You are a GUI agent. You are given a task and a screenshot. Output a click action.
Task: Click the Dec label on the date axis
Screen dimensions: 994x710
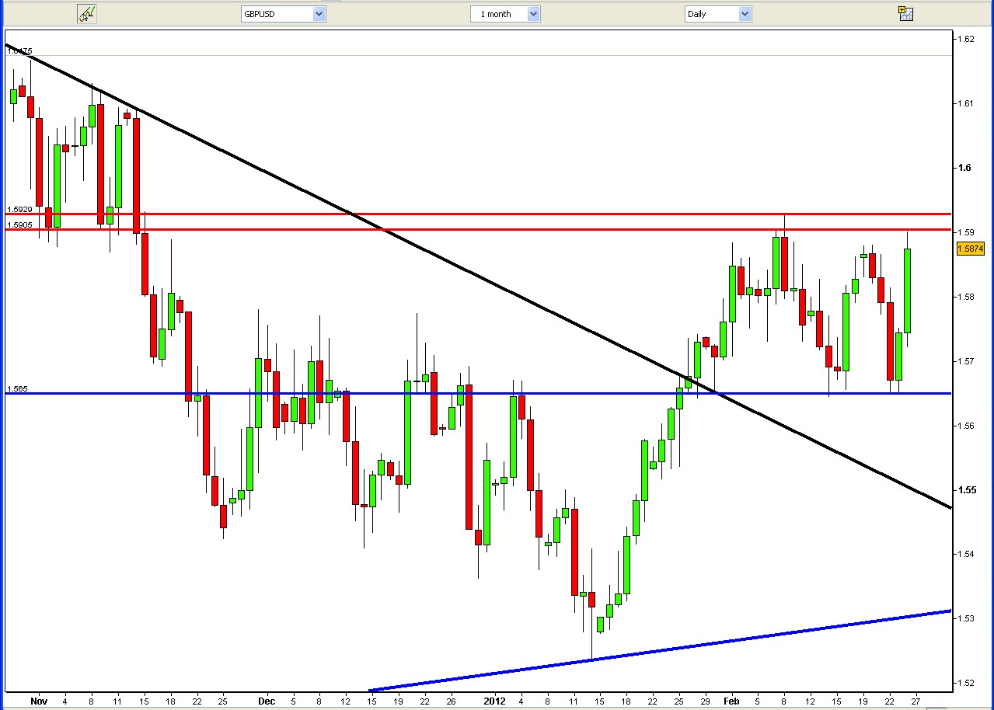click(x=267, y=701)
